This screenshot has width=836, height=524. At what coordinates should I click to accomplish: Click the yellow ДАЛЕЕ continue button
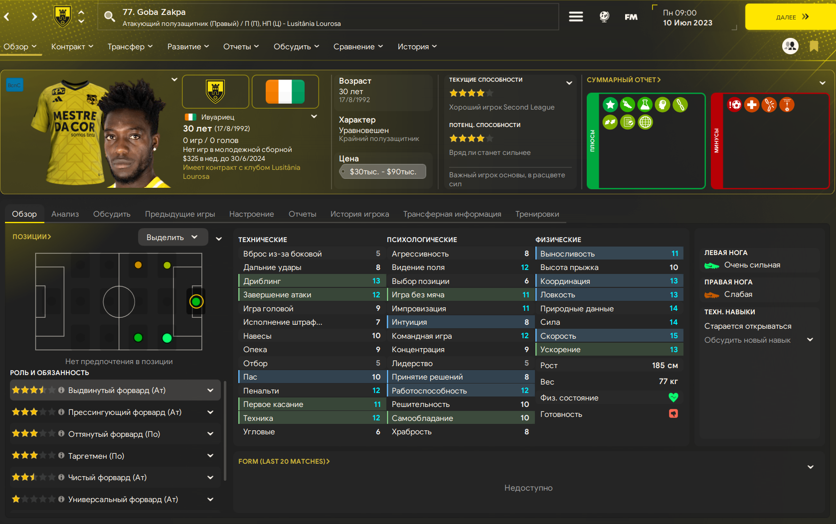click(x=791, y=17)
